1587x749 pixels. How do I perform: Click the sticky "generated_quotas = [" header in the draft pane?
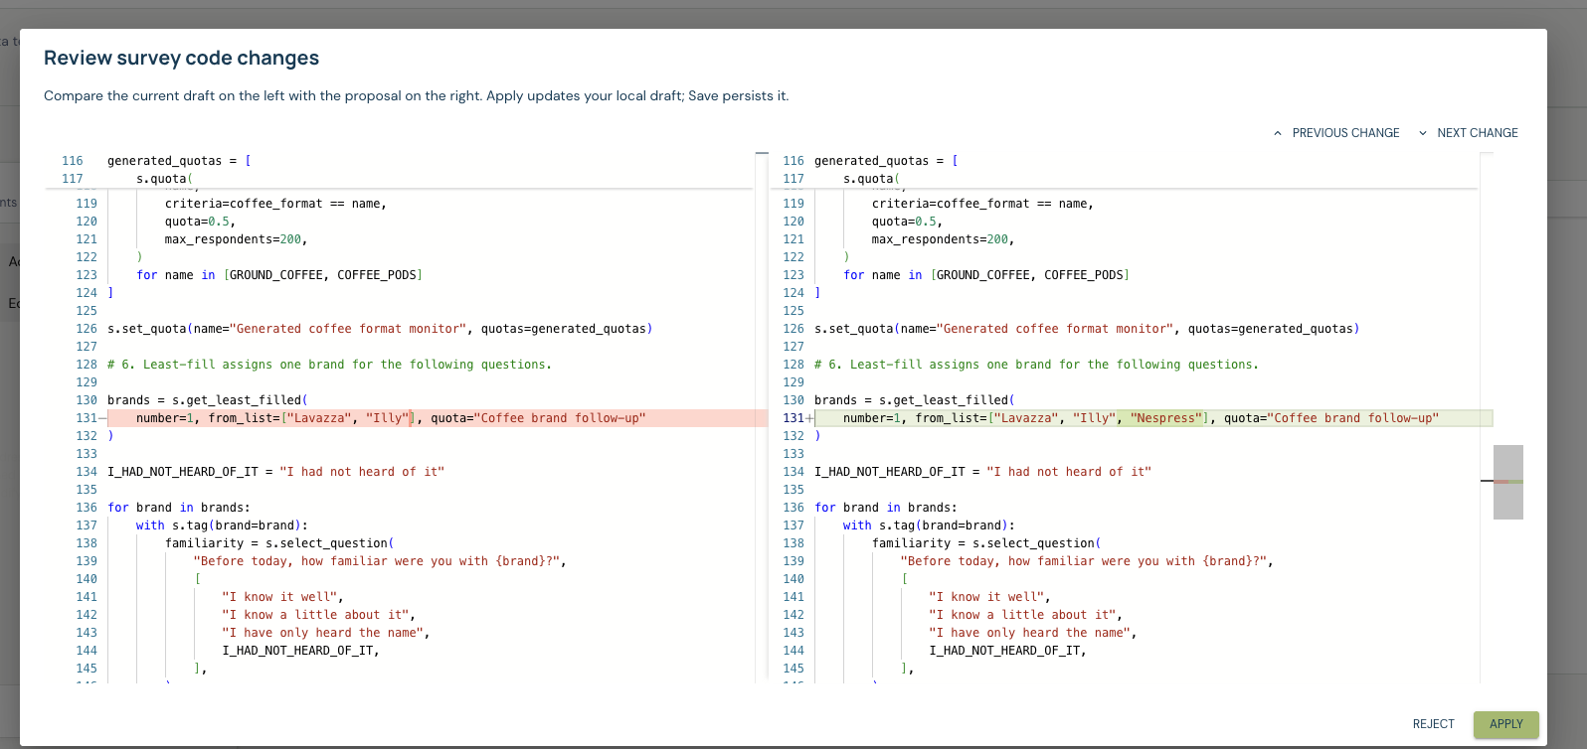pos(179,161)
